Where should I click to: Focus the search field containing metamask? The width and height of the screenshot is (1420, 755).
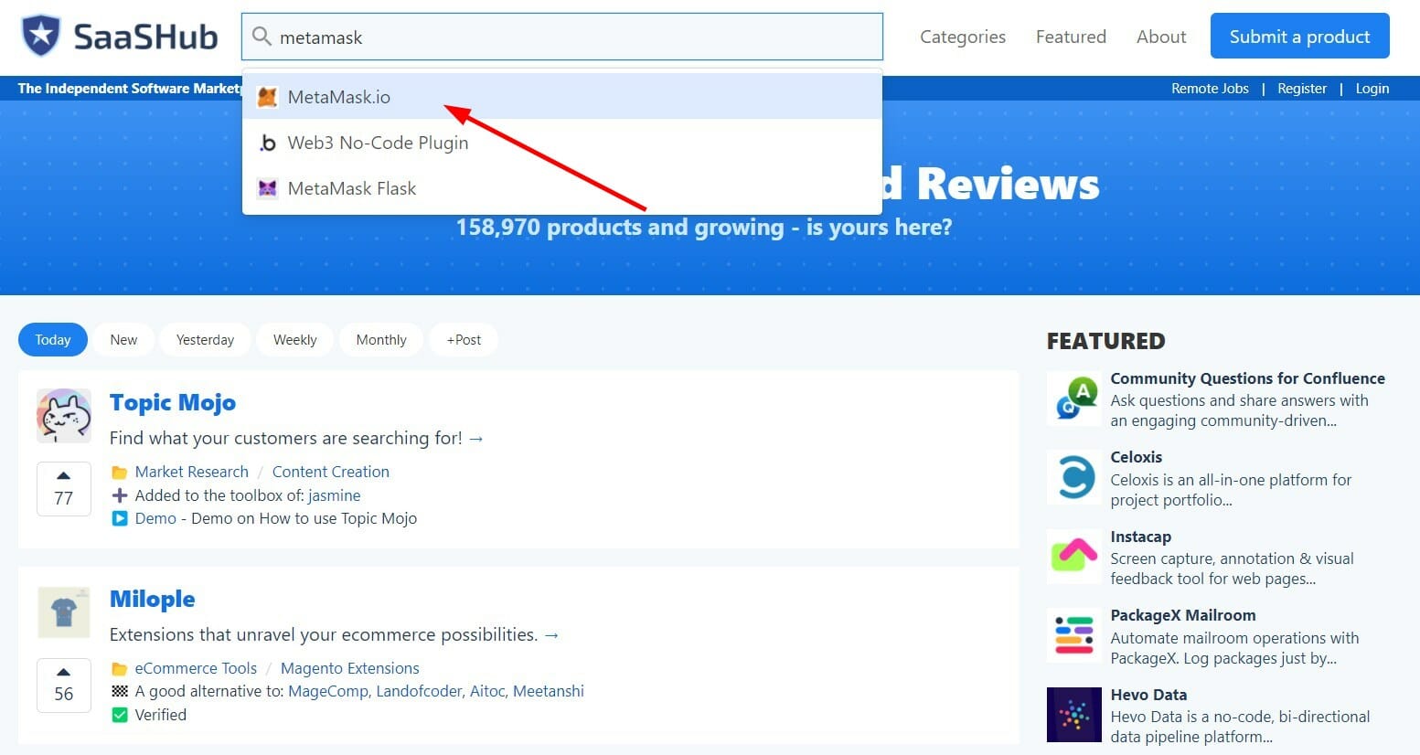click(562, 37)
